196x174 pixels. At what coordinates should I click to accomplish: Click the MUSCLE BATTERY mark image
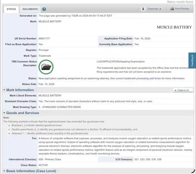[x=174, y=27]
